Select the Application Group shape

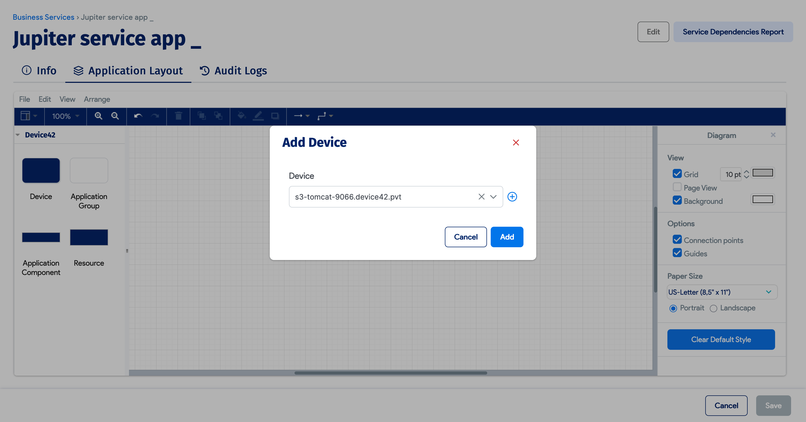[x=89, y=171]
